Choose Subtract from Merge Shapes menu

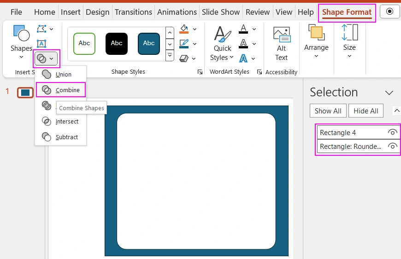60,137
